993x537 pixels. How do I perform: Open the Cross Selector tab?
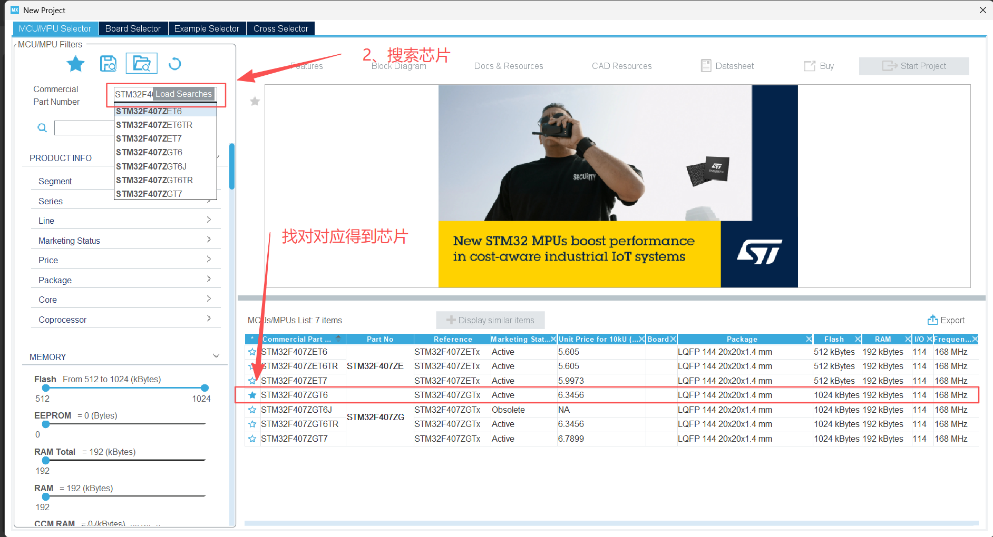point(281,28)
